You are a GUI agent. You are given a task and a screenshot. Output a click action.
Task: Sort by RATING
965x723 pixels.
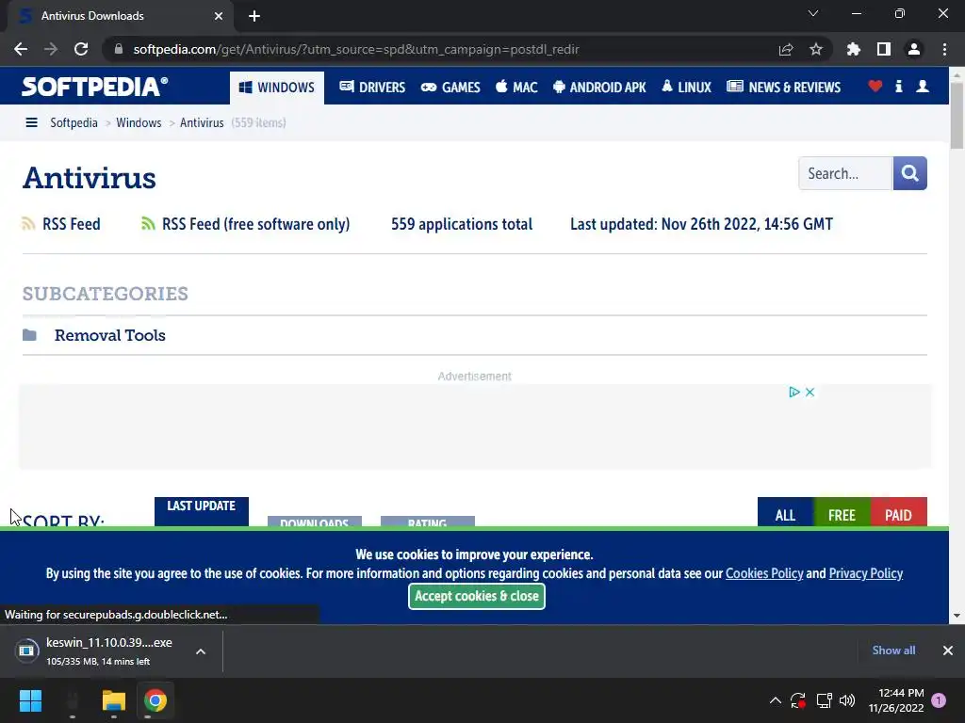coord(428,522)
